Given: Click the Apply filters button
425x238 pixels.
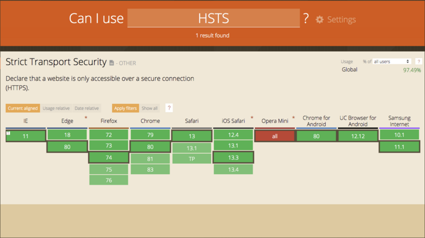Looking at the screenshot, I should pos(125,109).
